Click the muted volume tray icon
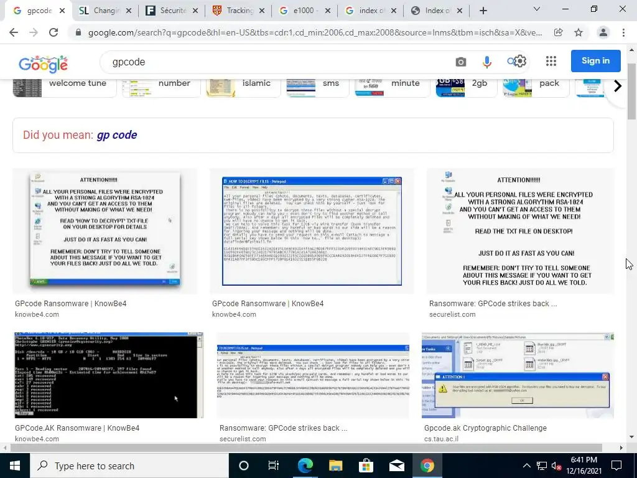Screen dimensions: 637x478 point(556,466)
